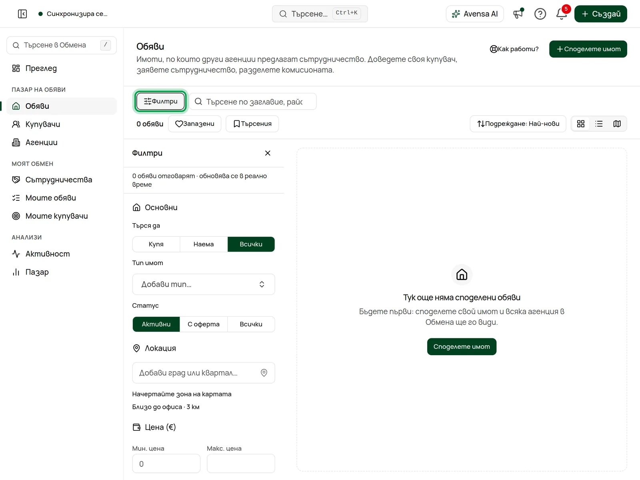Select Купя option under Търся да
Screen dimensions: 640x480
point(156,244)
